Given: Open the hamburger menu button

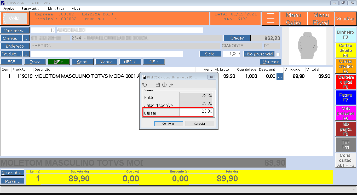Looking at the screenshot, I should click(270, 19).
